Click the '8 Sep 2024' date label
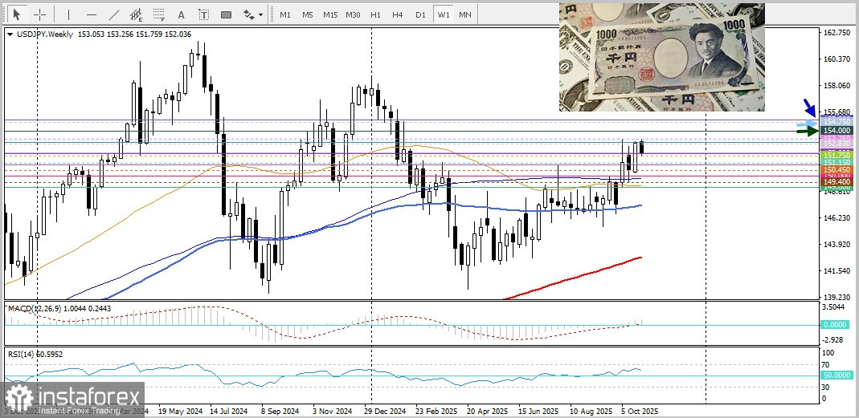The image size is (859, 418). (x=280, y=410)
